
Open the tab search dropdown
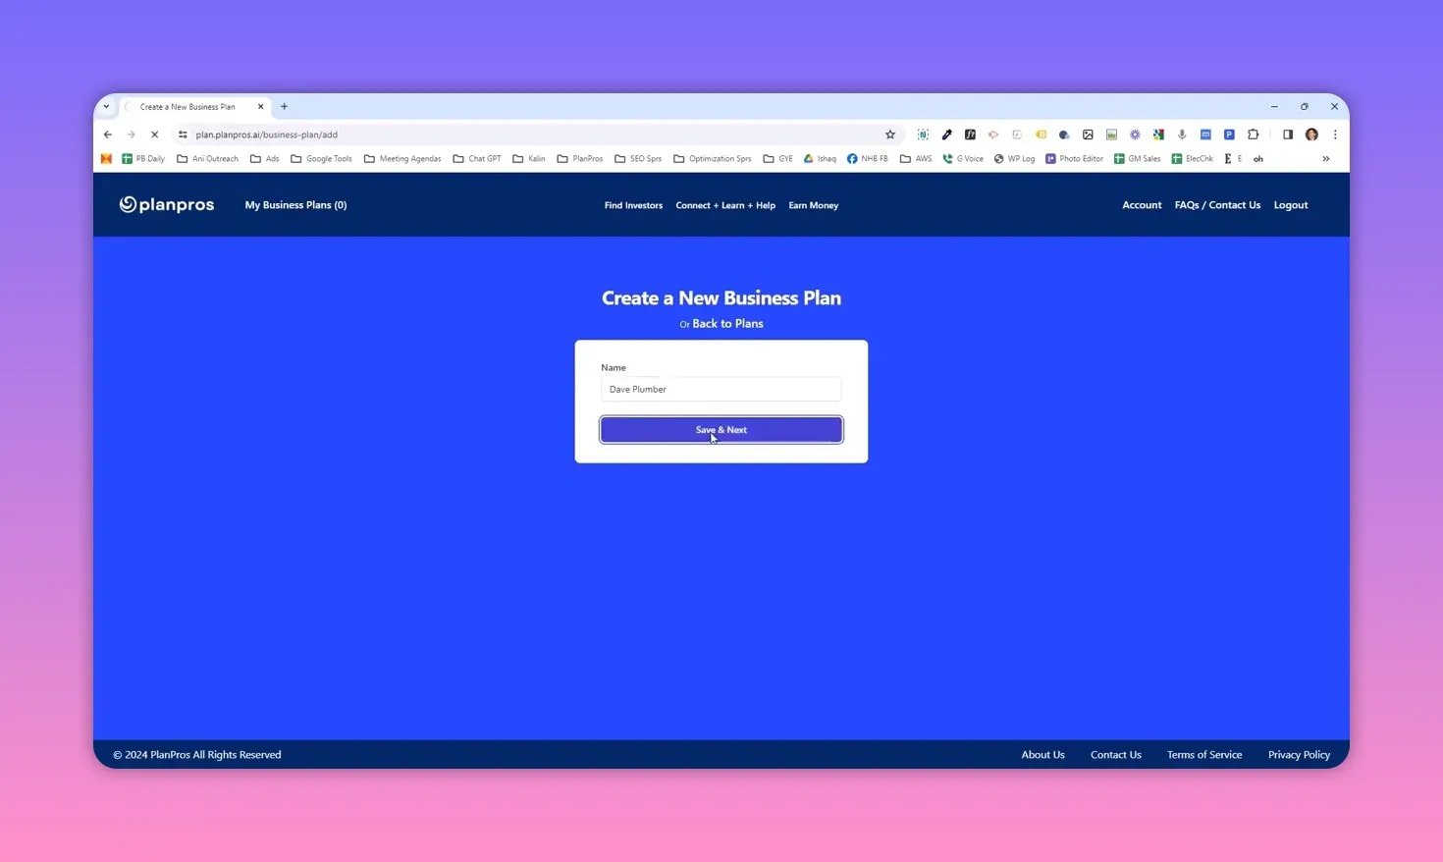[106, 106]
